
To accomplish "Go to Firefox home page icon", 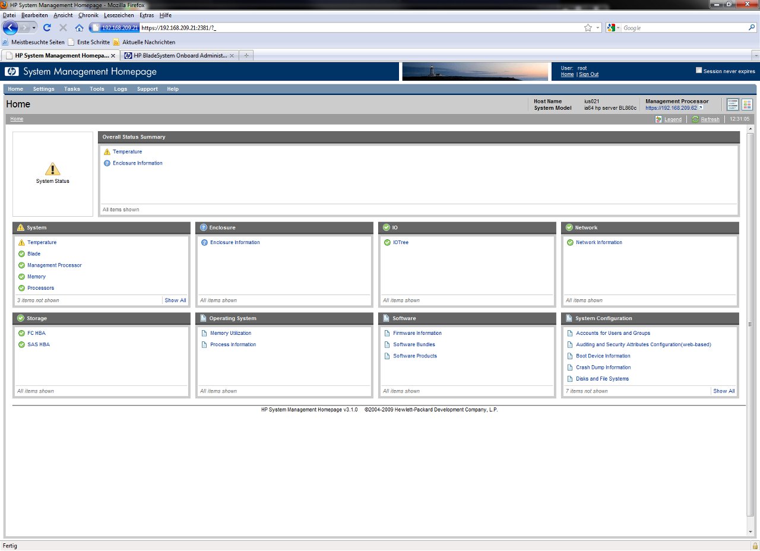I will (x=79, y=28).
